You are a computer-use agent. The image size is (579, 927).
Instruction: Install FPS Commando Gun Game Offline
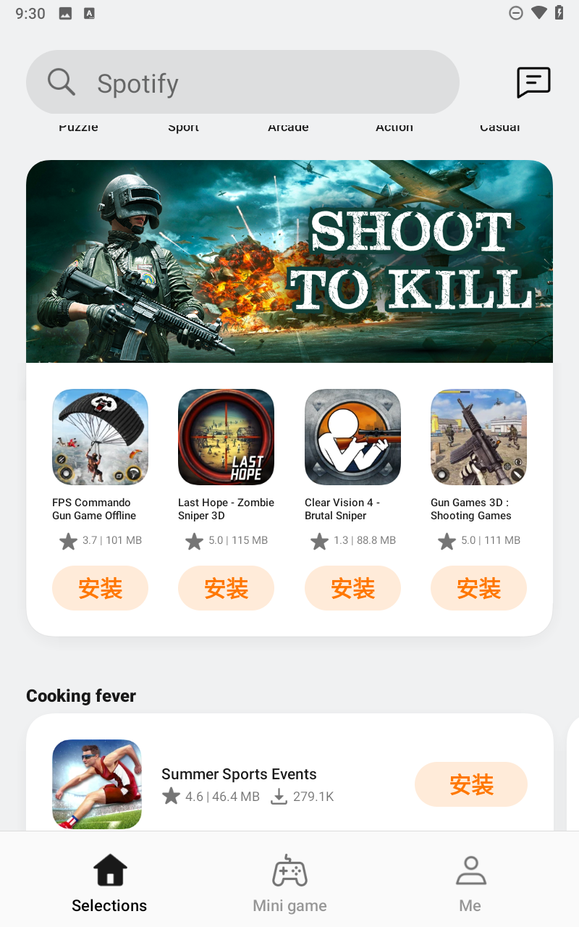pos(100,588)
